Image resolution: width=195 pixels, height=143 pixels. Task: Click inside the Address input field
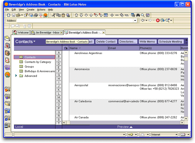pyautogui.click(x=75, y=21)
